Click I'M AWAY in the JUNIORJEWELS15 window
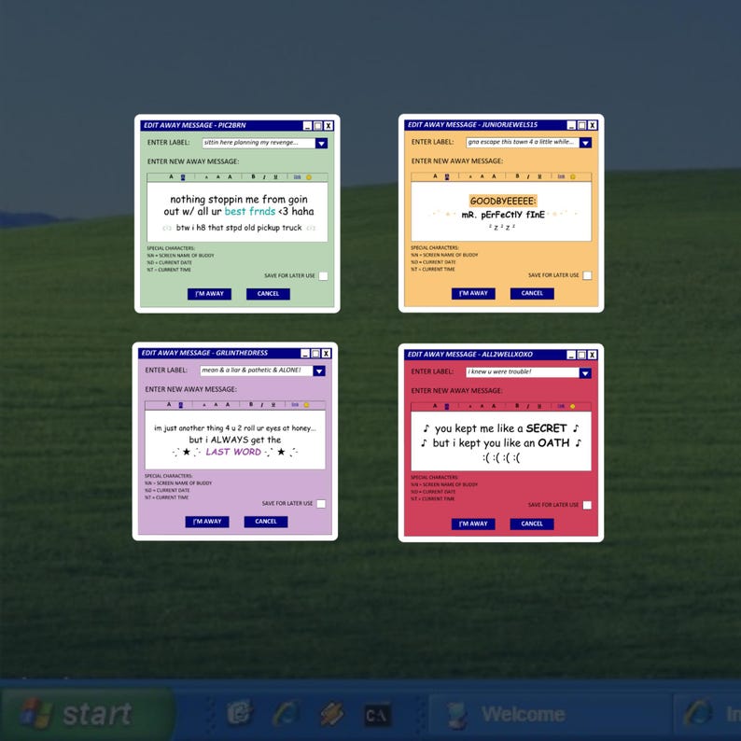This screenshot has width=741, height=741. [473, 293]
